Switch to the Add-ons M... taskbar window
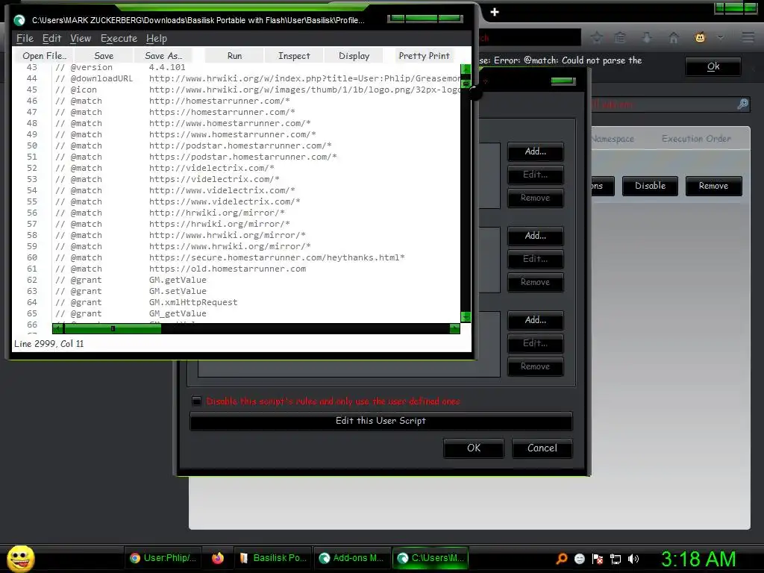 coord(351,558)
